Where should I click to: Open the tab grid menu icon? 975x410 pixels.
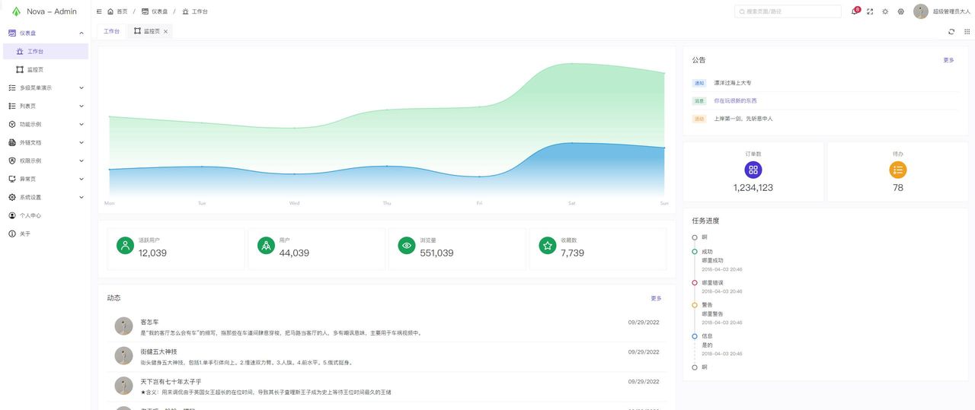click(x=967, y=31)
